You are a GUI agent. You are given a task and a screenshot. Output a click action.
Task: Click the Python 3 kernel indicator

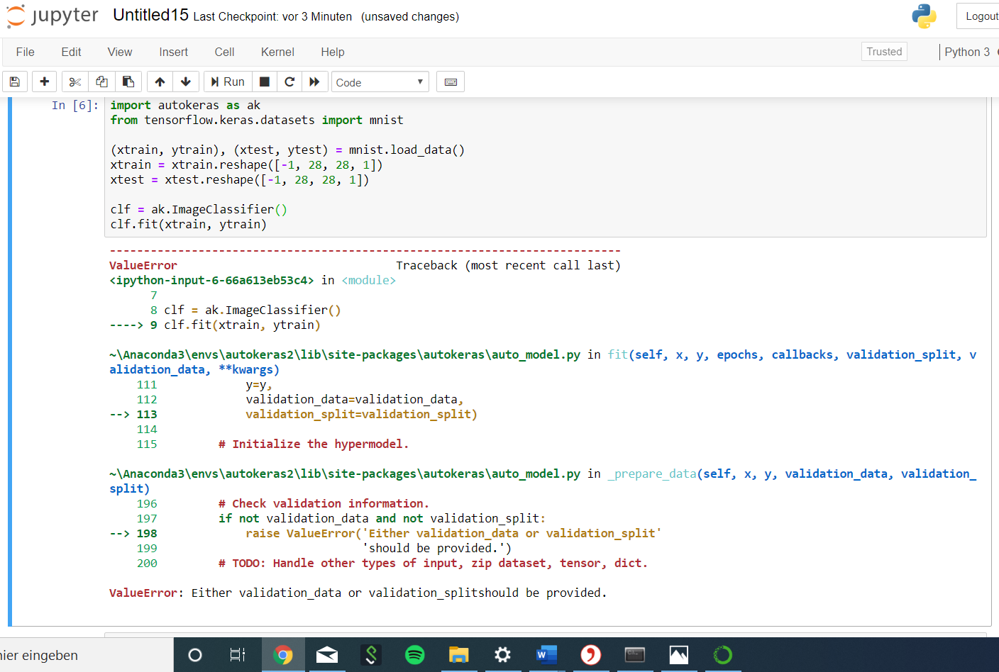[967, 52]
